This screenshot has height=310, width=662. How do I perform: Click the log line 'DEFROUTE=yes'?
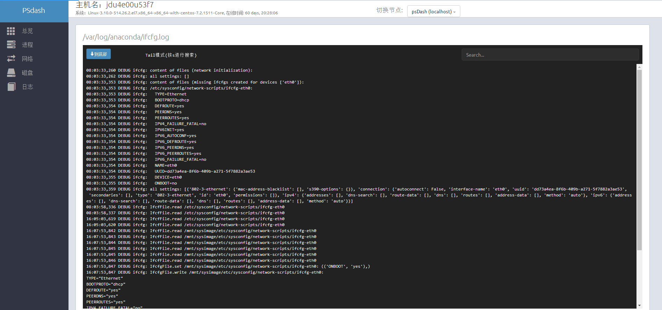click(x=135, y=106)
